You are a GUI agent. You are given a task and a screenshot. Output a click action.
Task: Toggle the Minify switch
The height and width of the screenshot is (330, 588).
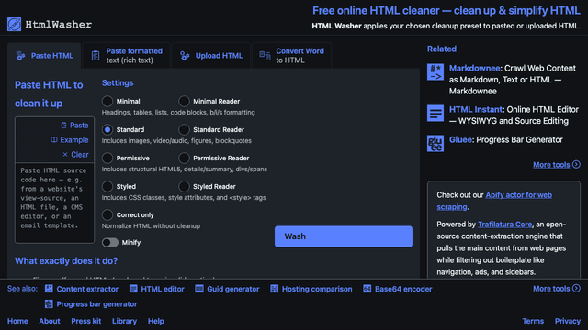point(110,242)
